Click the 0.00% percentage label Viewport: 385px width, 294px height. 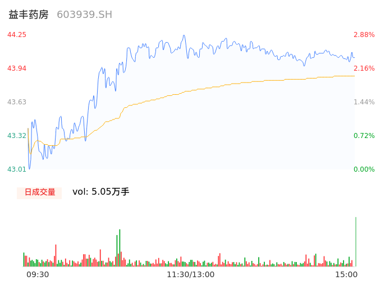(364, 169)
